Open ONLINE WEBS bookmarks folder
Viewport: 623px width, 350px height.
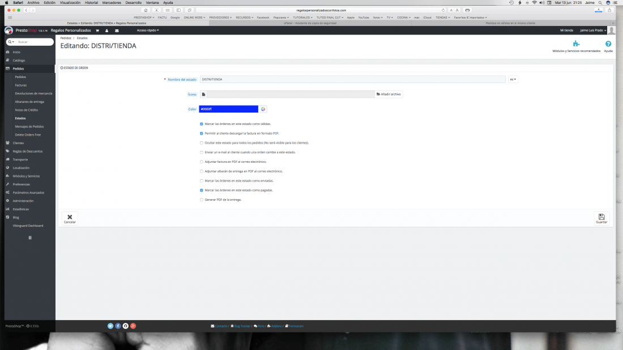[194, 18]
